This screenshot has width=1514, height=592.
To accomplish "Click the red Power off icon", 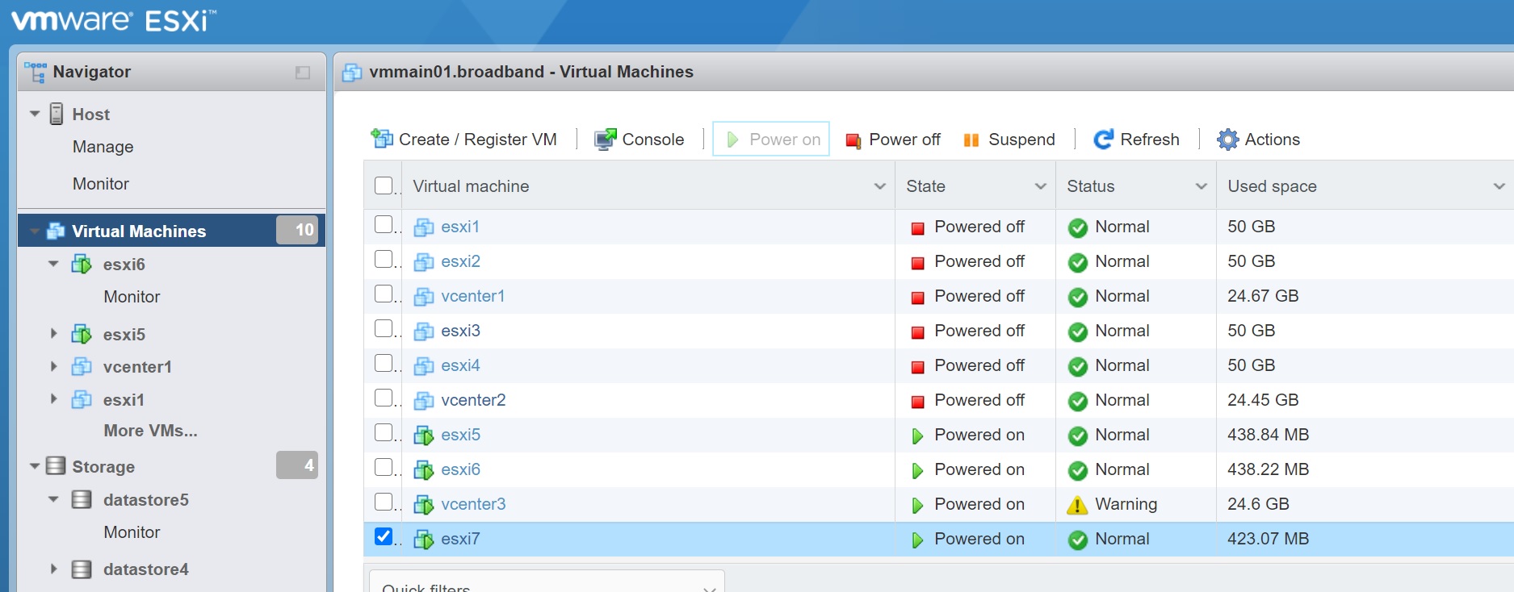I will 853,140.
